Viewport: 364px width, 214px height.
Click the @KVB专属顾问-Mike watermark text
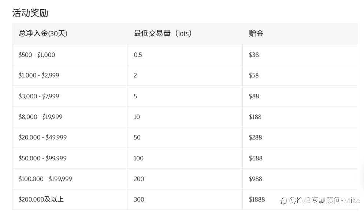[x=324, y=200]
